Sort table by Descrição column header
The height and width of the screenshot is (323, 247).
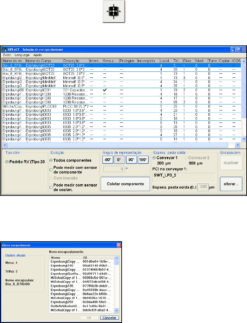coord(76,61)
